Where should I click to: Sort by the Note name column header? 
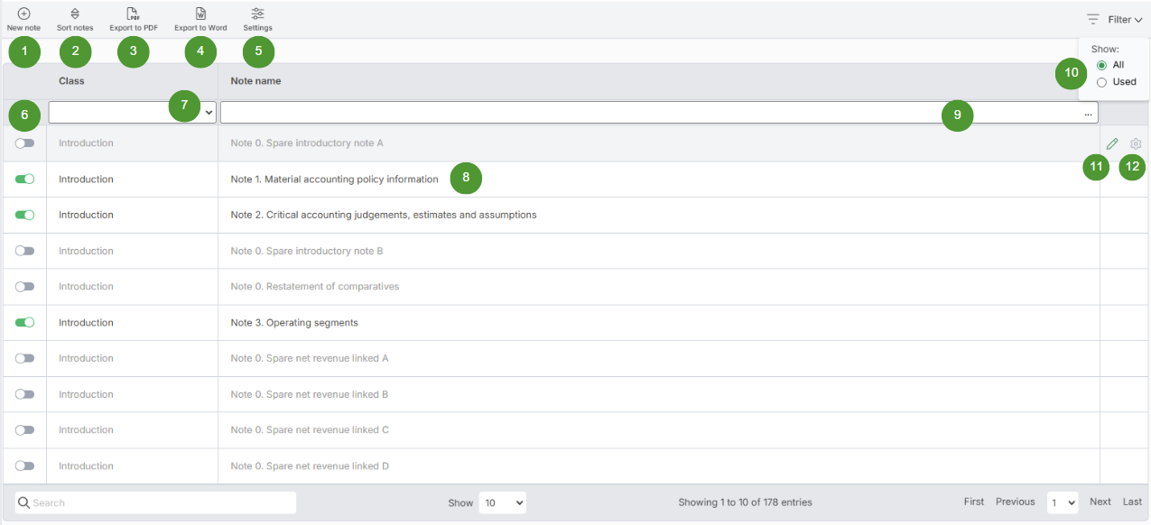[x=255, y=81]
